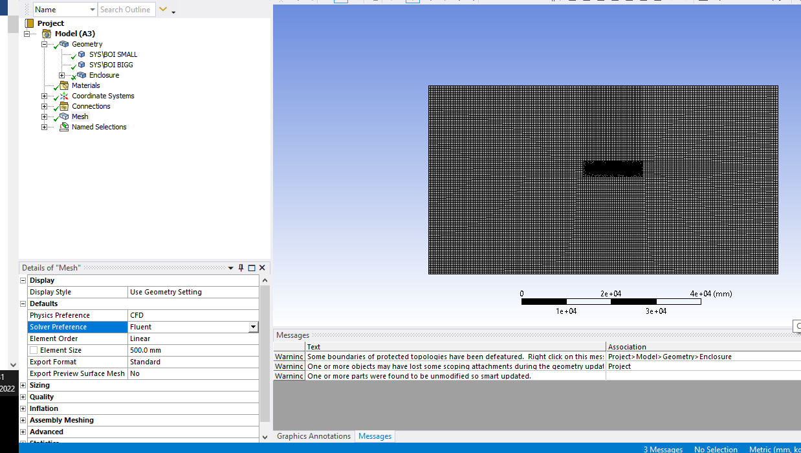Open the Details panel options arrow
801x453 pixels.
tap(230, 268)
